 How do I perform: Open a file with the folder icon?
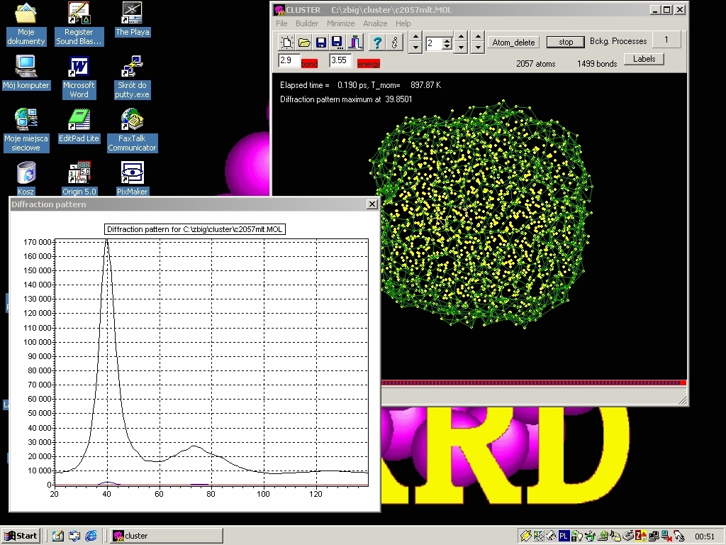(x=303, y=43)
